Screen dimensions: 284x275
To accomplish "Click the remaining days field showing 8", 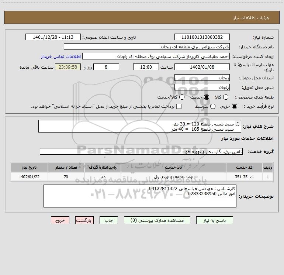I will click(x=106, y=67).
